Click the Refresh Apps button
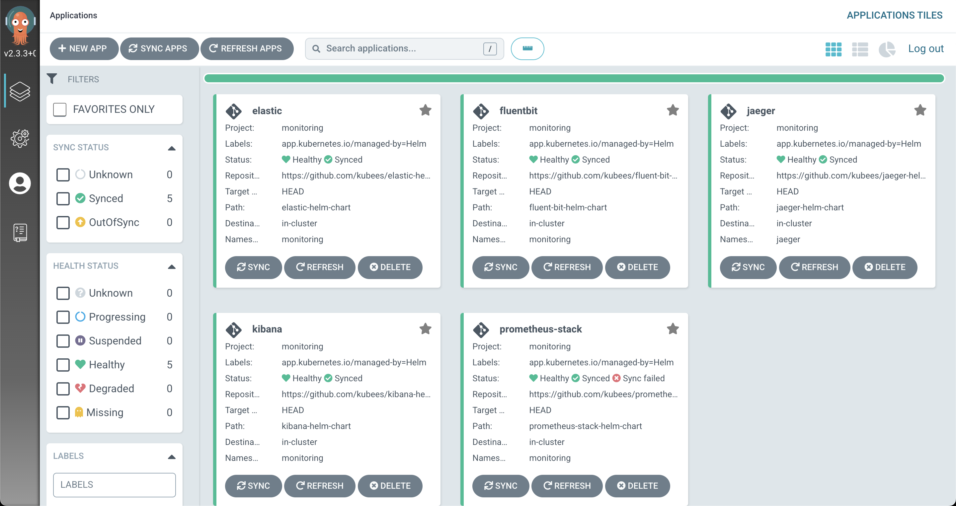The image size is (956, 506). [247, 48]
